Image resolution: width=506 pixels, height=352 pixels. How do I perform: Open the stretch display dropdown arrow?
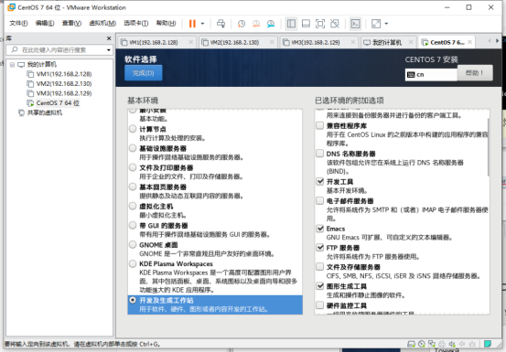click(x=386, y=24)
